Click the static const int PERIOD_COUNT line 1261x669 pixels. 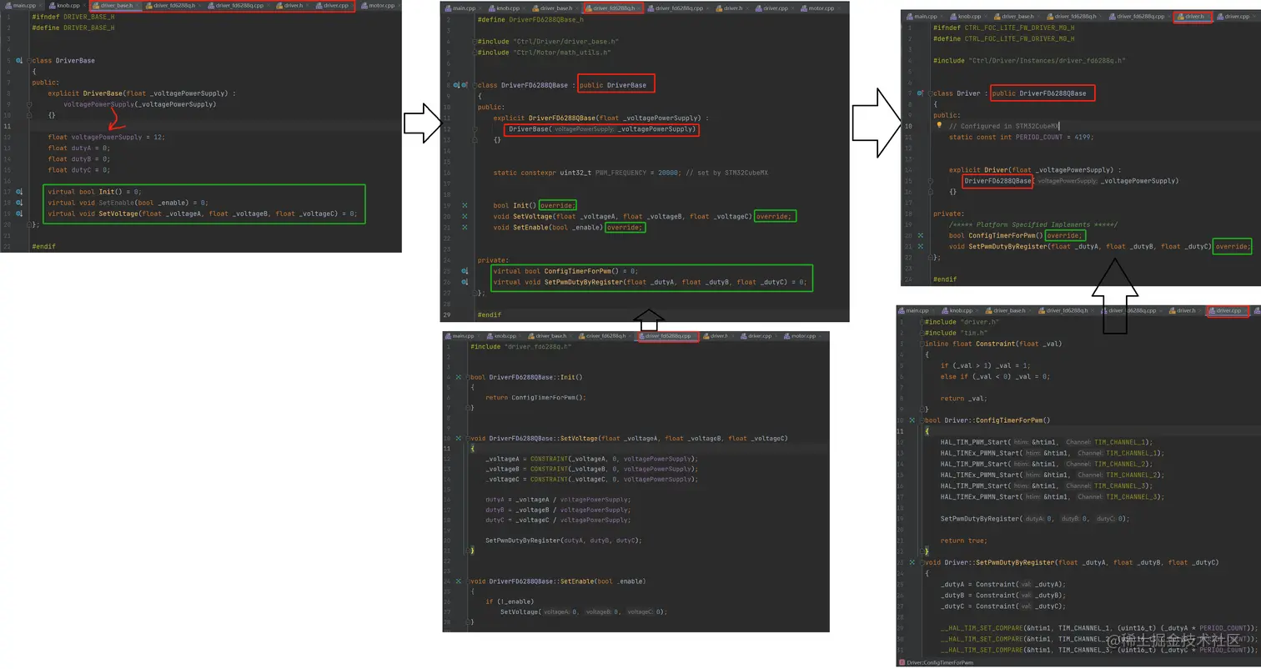[x=1021, y=137]
